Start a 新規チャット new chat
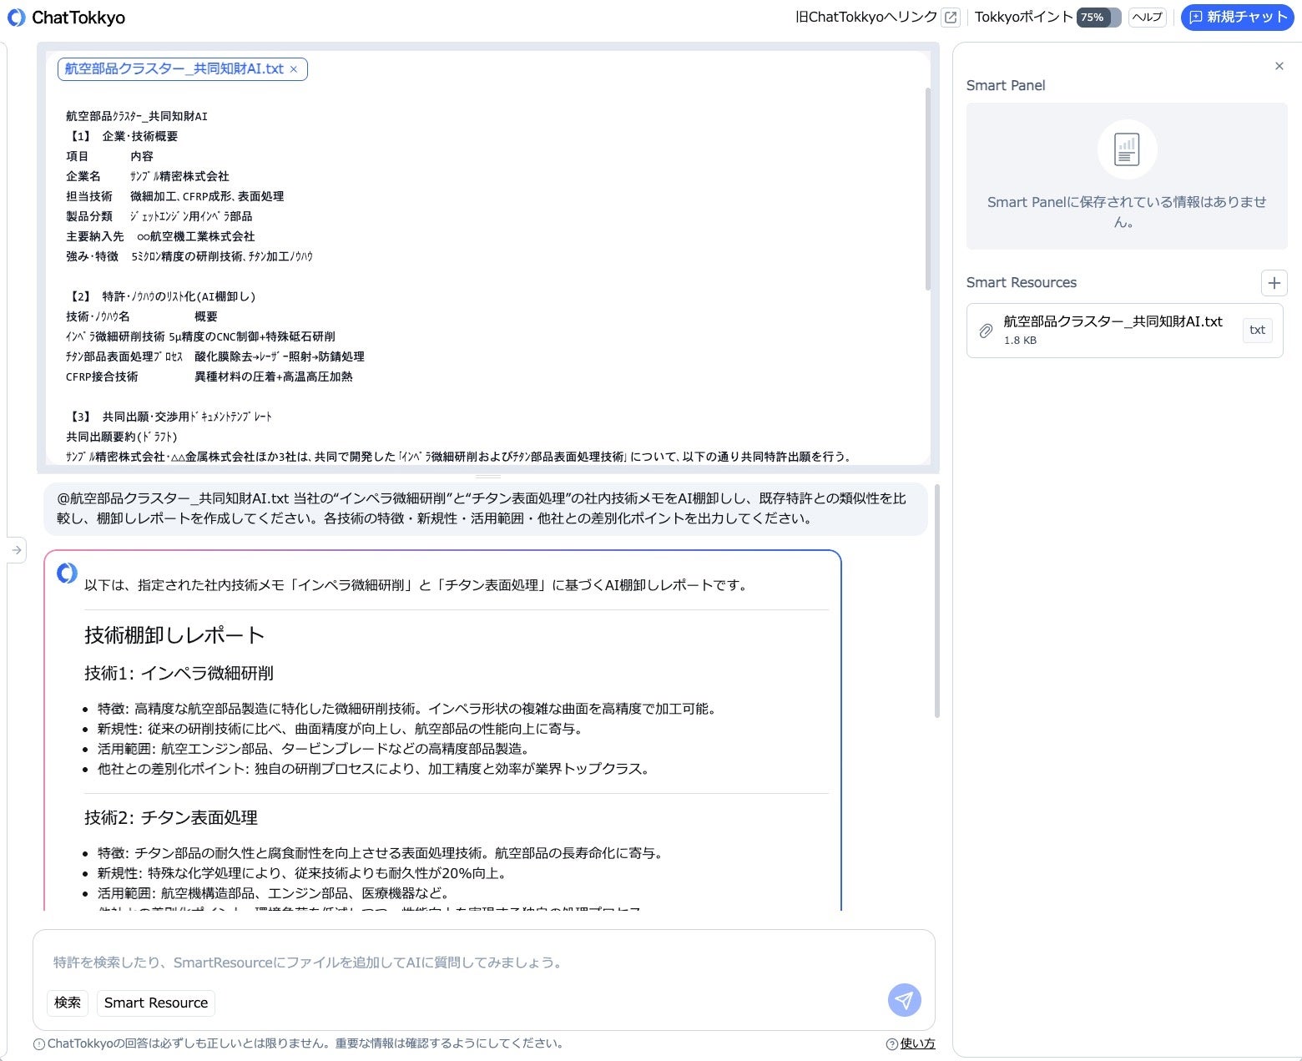This screenshot has width=1302, height=1061. click(x=1237, y=17)
